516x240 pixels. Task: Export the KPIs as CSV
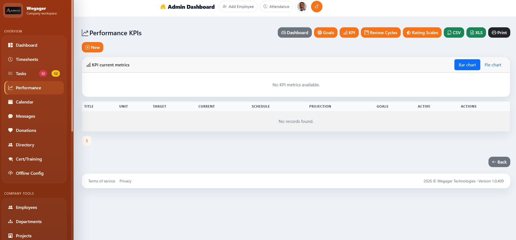point(454,32)
